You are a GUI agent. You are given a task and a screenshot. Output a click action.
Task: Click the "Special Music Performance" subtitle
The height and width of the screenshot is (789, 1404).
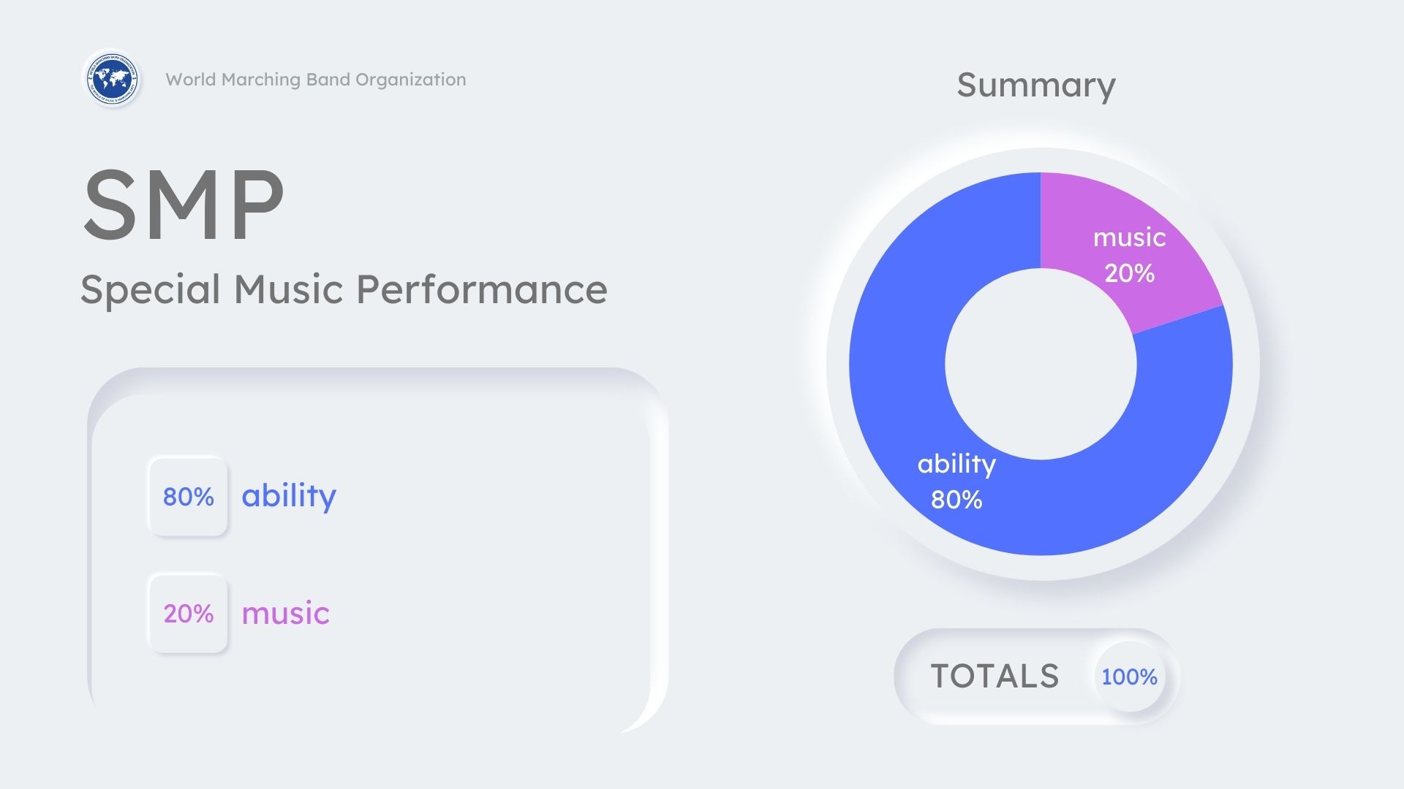pos(344,289)
